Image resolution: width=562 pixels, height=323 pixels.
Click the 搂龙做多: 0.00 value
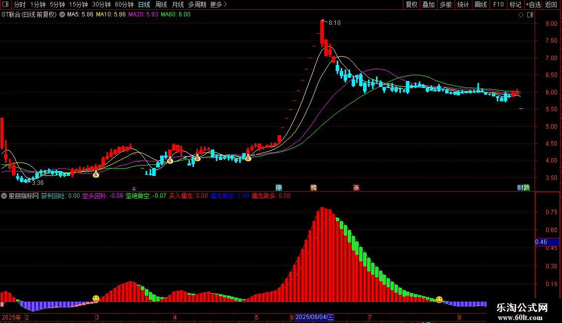pos(271,196)
